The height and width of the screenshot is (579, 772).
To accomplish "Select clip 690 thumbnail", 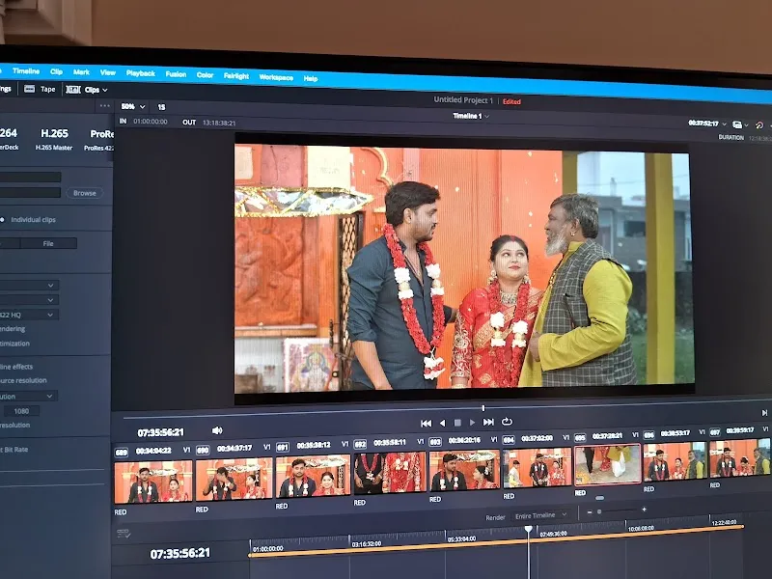I will [234, 479].
